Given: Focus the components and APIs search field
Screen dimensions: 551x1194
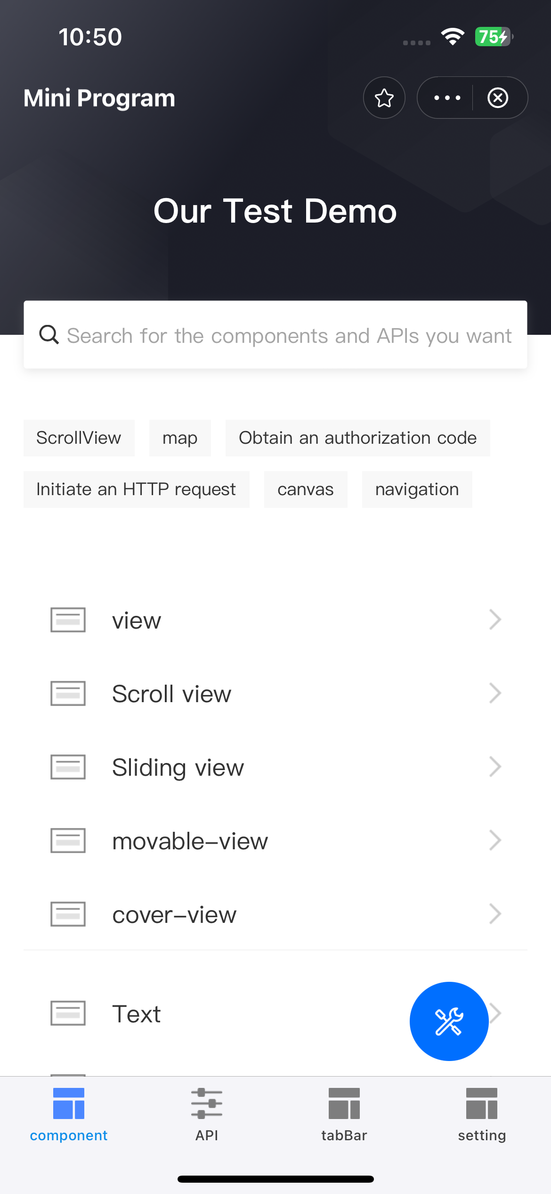Looking at the screenshot, I should coord(288,336).
